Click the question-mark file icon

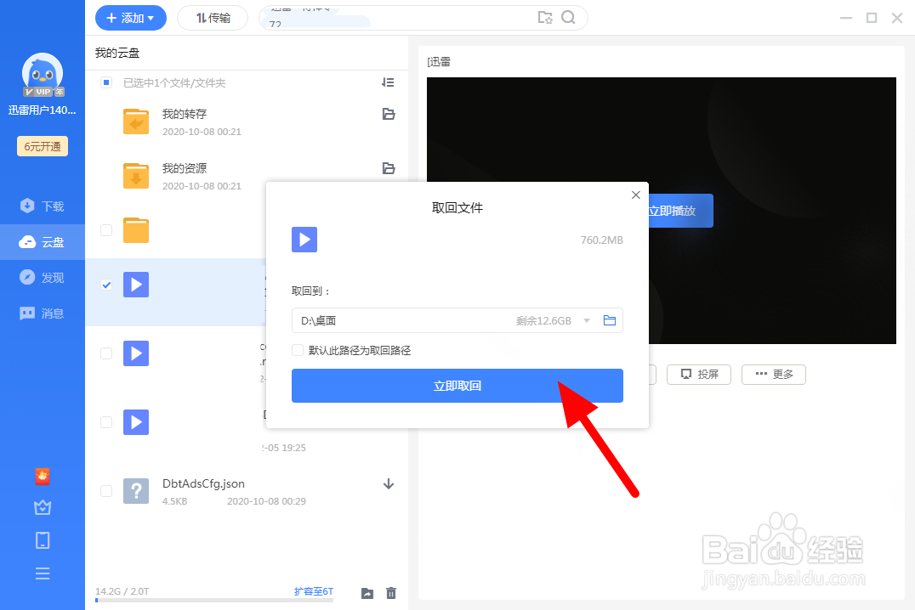[x=136, y=491]
